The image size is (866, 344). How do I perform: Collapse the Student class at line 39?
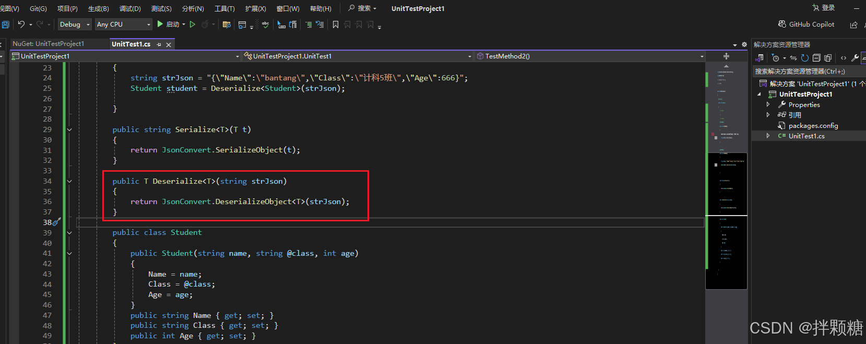tap(69, 233)
